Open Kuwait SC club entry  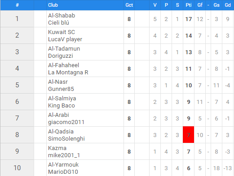[62, 32]
